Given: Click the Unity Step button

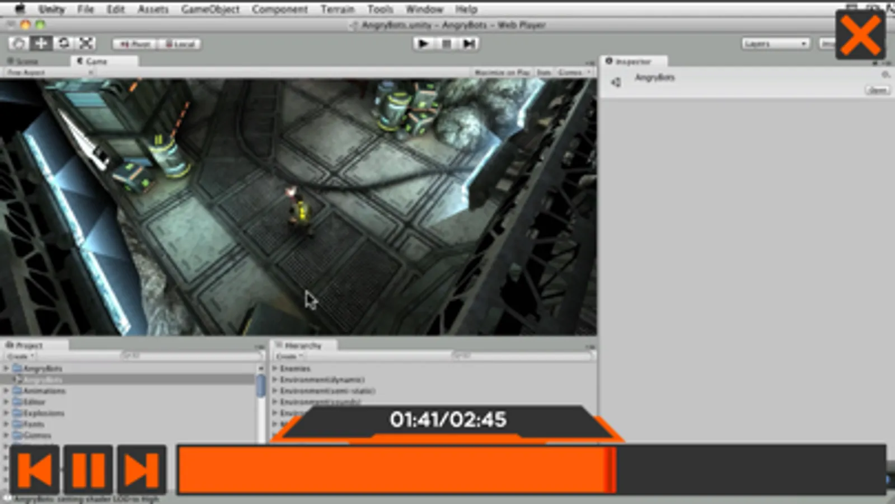Looking at the screenshot, I should (468, 43).
